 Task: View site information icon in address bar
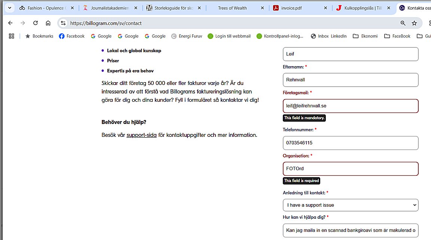click(x=63, y=23)
